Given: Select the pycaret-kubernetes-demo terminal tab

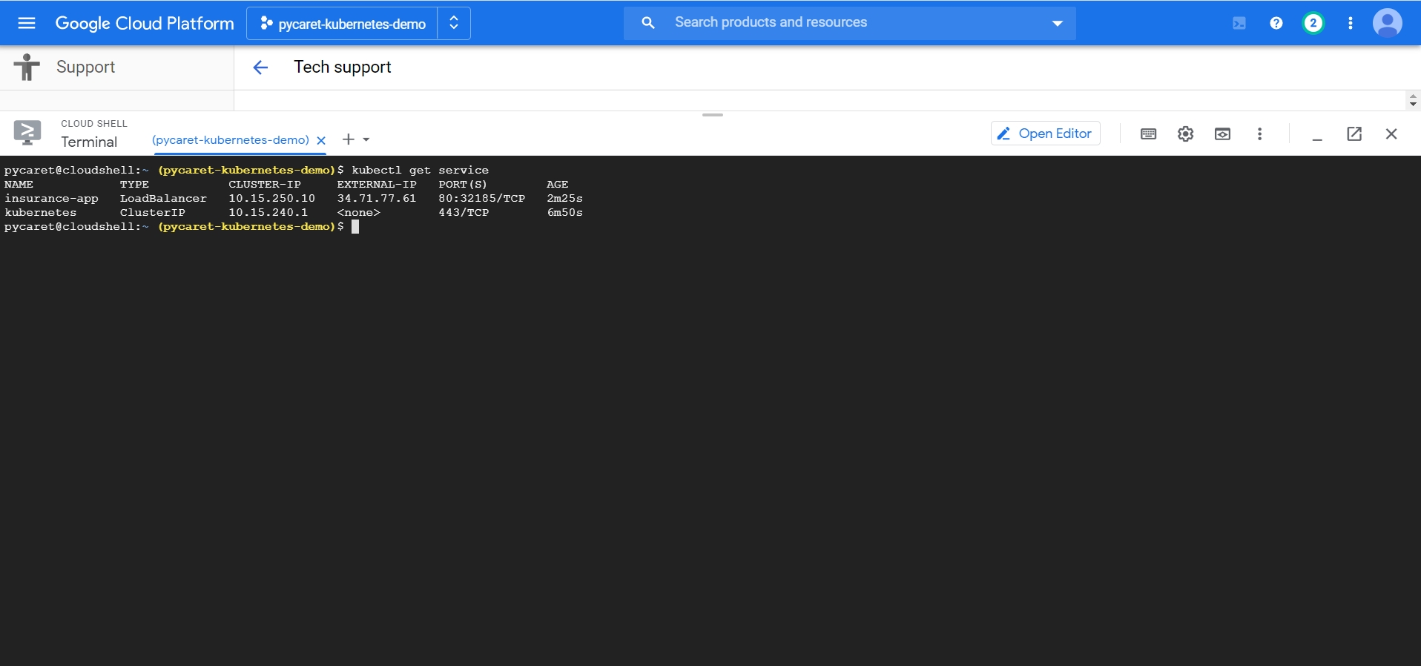Looking at the screenshot, I should 230,139.
